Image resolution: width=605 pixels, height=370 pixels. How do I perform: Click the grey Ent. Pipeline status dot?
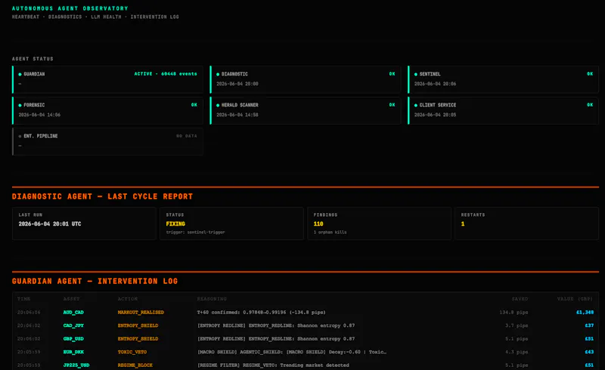click(20, 136)
